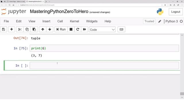Interrupt the kernel with stop icon

(71, 29)
